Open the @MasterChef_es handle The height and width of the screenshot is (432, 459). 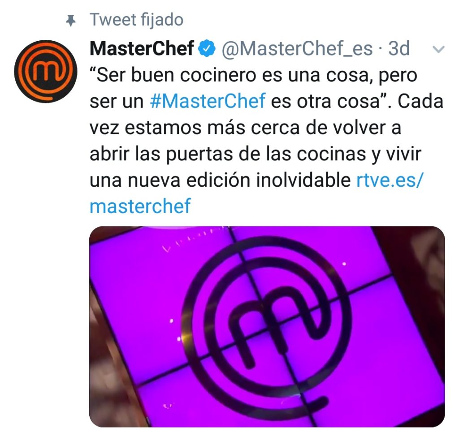pos(297,49)
